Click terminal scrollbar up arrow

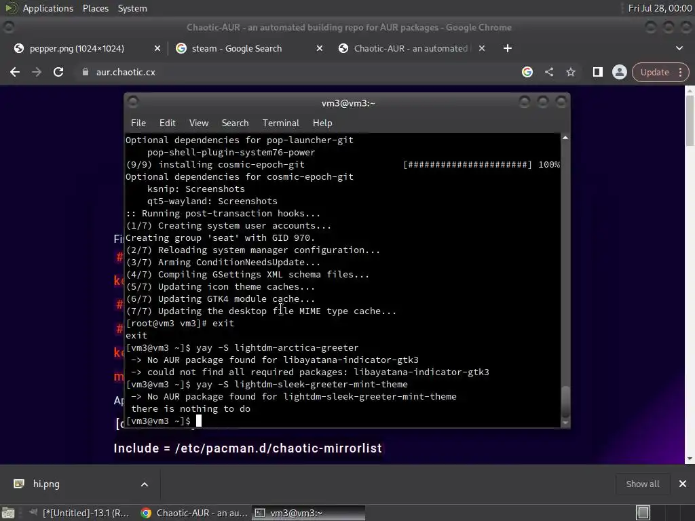pos(565,138)
